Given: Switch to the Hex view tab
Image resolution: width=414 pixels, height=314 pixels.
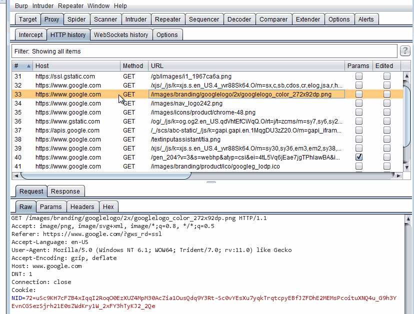Looking at the screenshot, I should click(108, 207).
